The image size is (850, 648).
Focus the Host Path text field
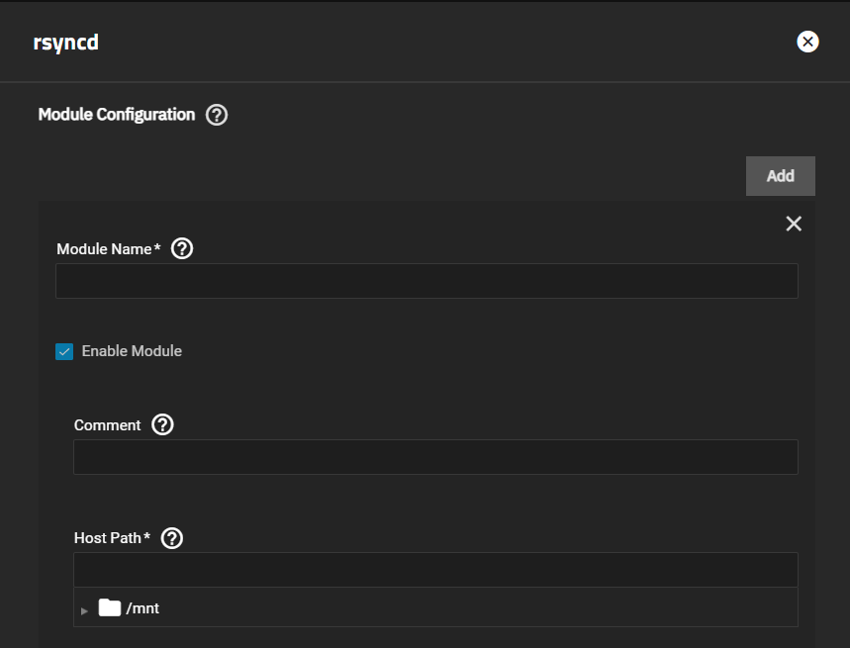(x=435, y=570)
